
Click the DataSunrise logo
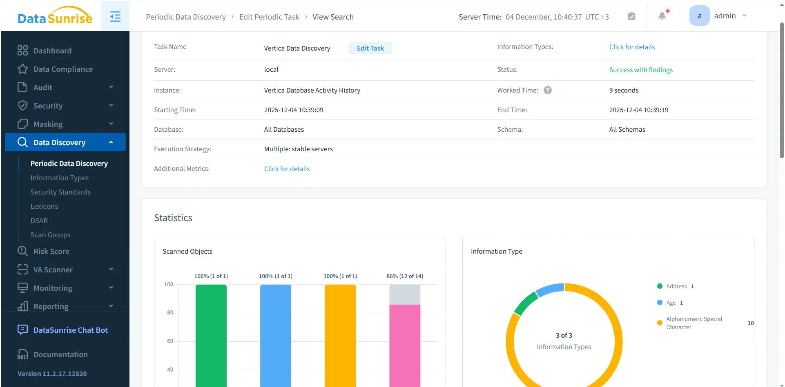coord(55,15)
